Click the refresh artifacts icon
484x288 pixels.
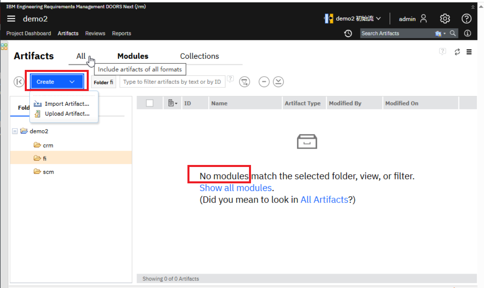(457, 52)
